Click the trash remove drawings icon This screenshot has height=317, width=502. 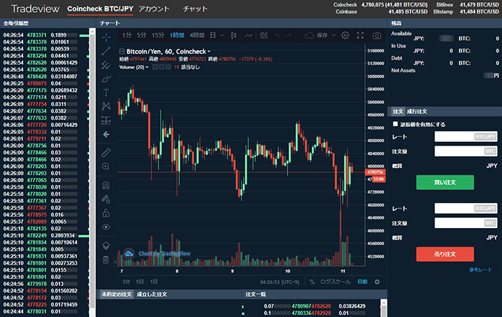106,260
